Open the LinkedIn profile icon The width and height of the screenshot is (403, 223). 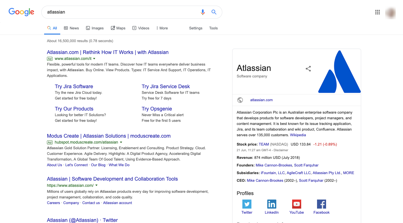coord(272,204)
